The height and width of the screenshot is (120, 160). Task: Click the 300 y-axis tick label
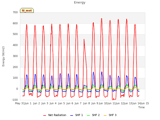15,56
